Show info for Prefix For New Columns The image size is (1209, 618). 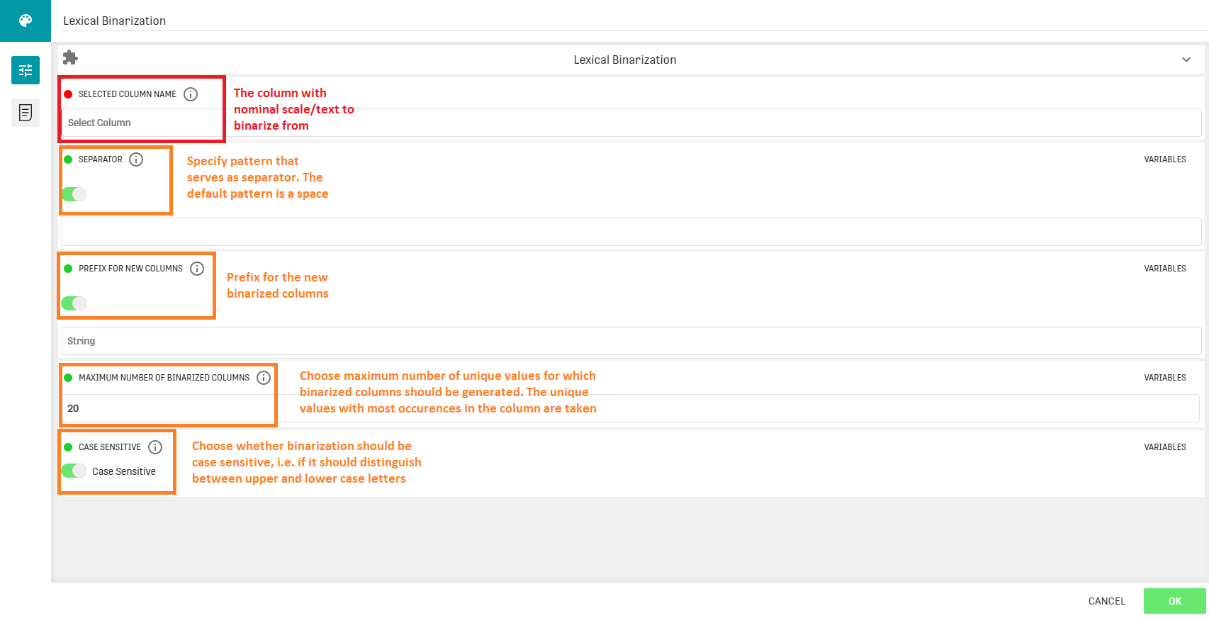click(197, 269)
